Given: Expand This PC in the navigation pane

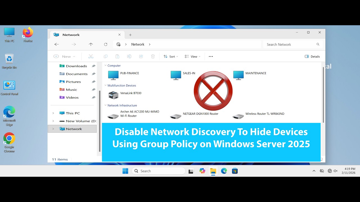Looking at the screenshot, I should tap(53, 113).
